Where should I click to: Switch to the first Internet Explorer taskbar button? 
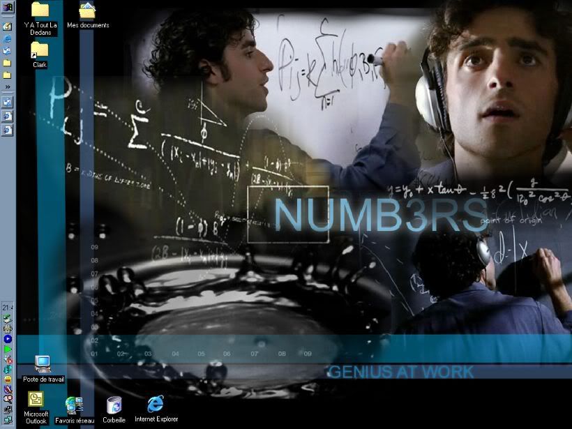coord(7,116)
